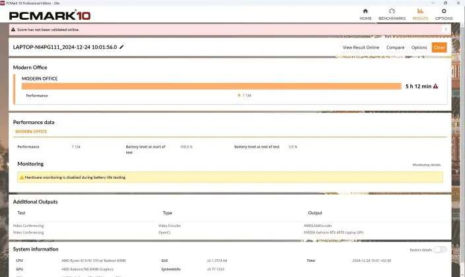
Task: Click the Performance value 7 134 in Performance data
Action: tap(76, 147)
